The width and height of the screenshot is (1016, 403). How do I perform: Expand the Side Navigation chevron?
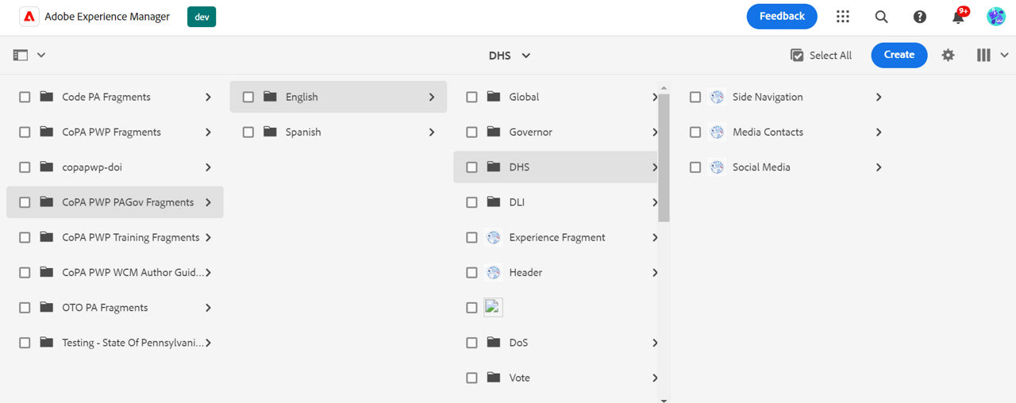(879, 97)
